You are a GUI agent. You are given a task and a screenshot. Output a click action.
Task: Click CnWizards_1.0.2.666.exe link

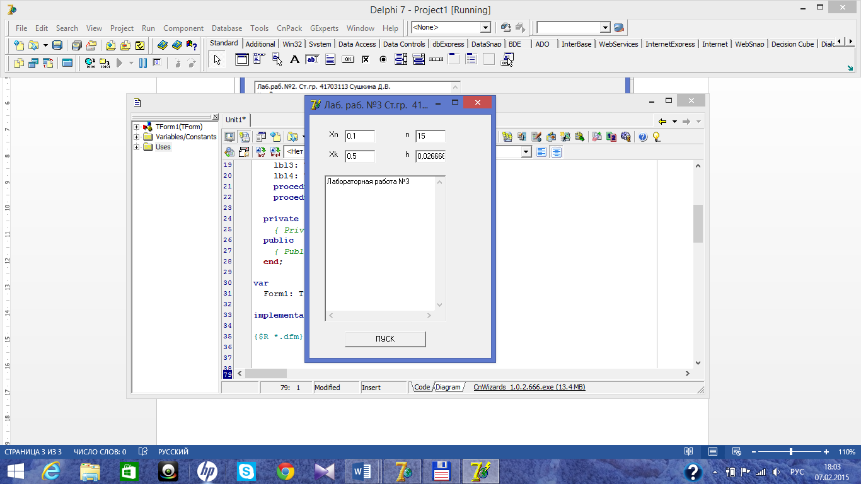[529, 387]
